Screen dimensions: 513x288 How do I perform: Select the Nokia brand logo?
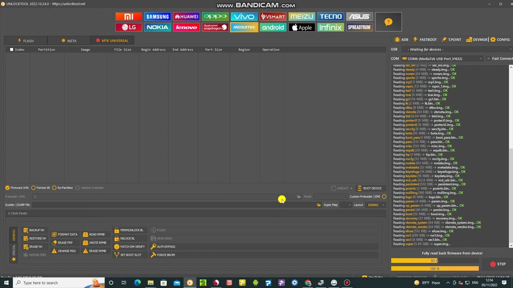click(158, 27)
